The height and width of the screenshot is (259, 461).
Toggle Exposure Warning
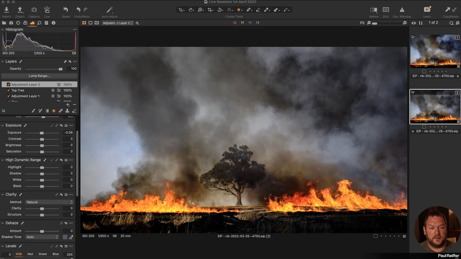[402, 10]
